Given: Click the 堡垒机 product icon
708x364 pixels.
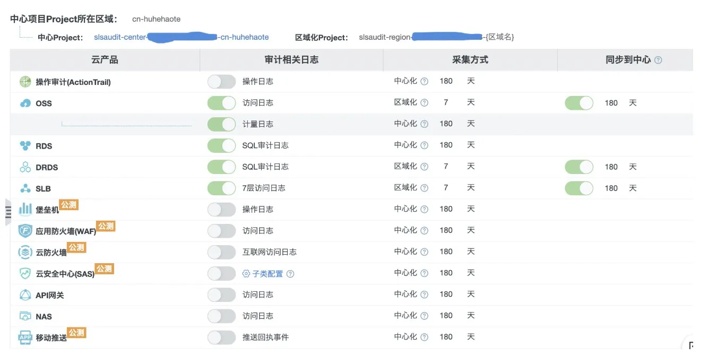Looking at the screenshot, I should point(25,209).
